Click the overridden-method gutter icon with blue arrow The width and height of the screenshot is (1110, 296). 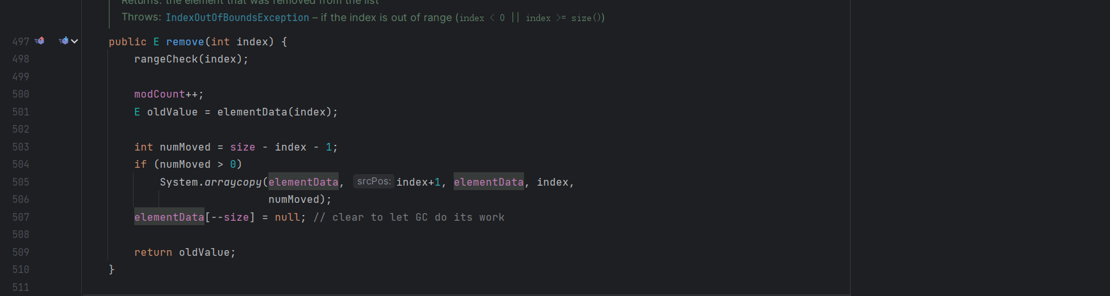click(63, 41)
